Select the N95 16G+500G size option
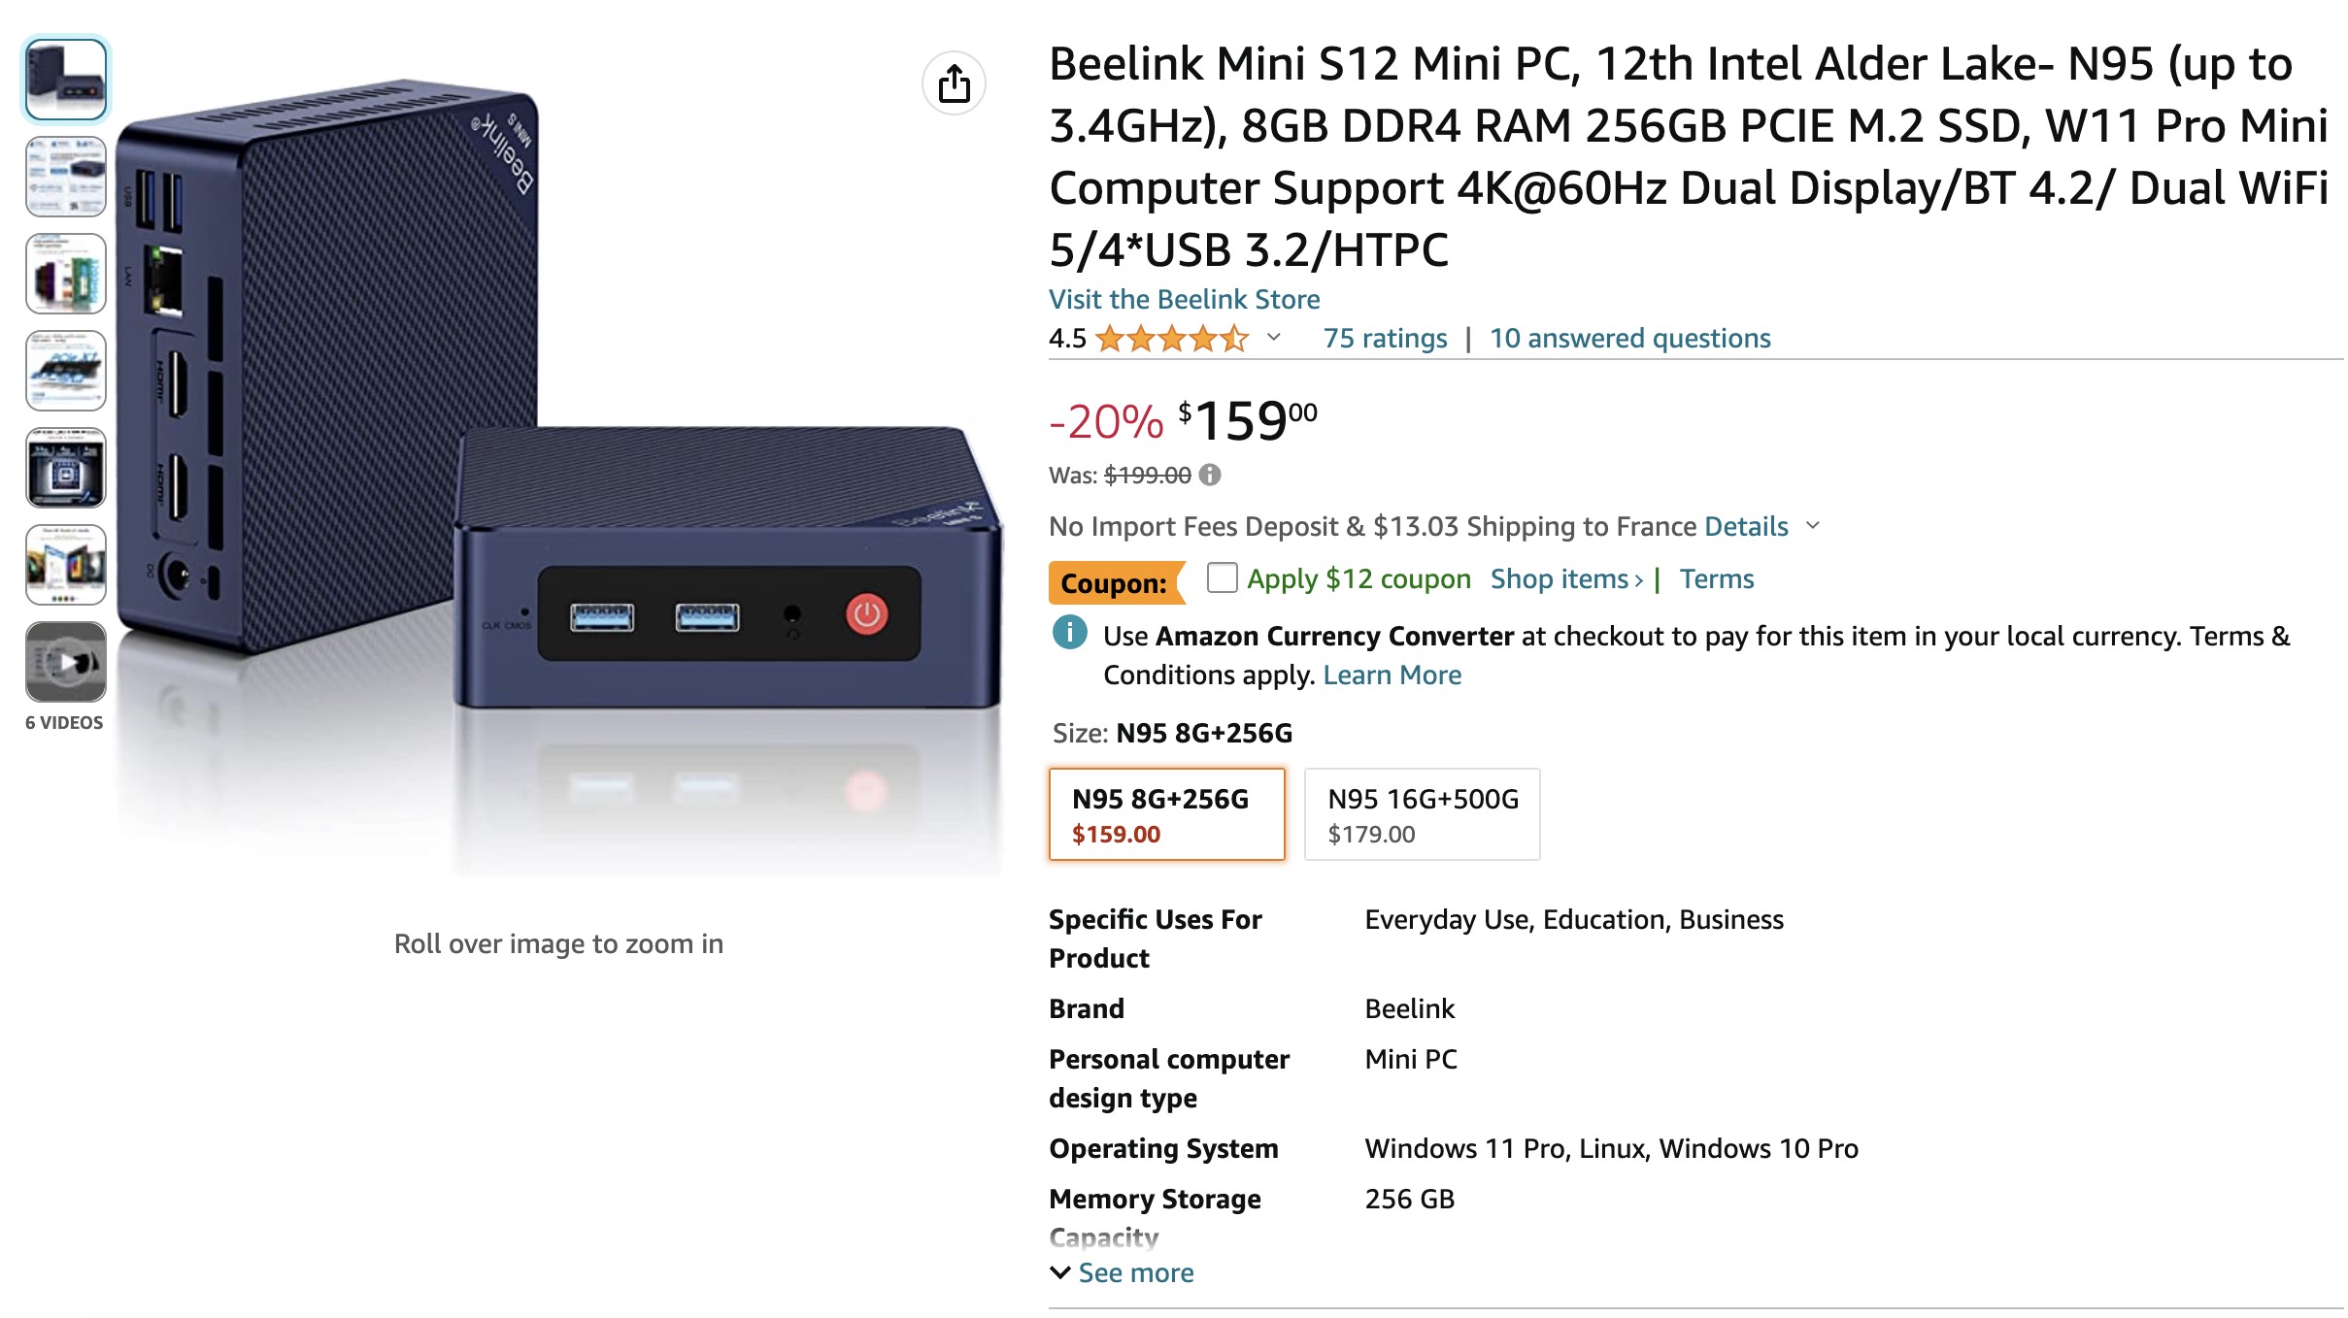This screenshot has height=1318, width=2348. [x=1422, y=813]
